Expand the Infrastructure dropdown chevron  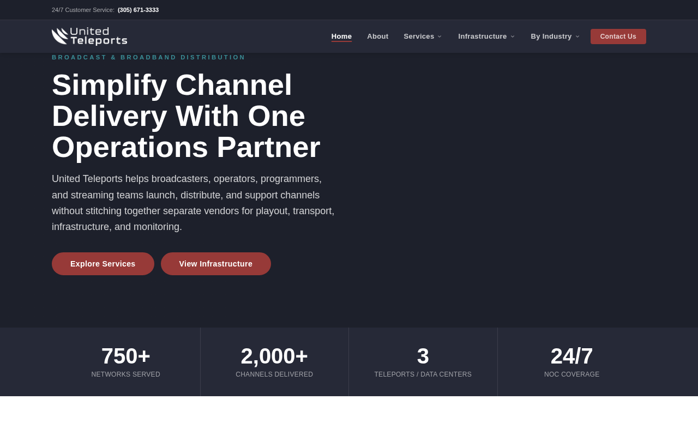[513, 37]
